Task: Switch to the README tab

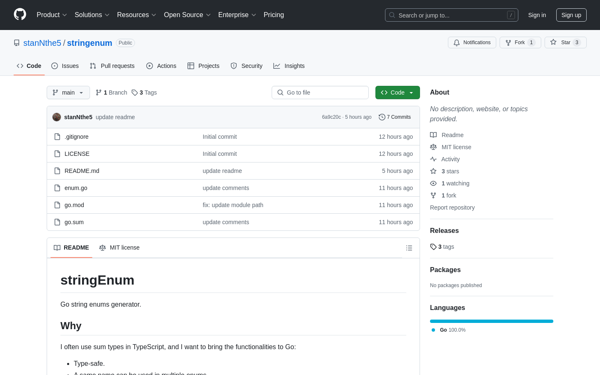Action: pyautogui.click(x=71, y=247)
